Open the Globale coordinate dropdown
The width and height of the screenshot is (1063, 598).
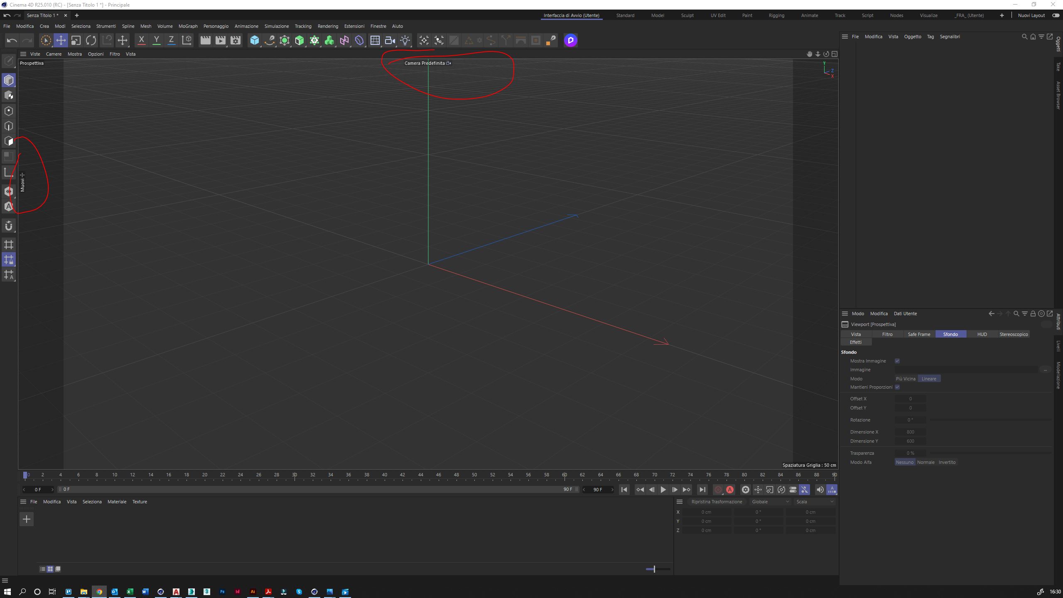pos(770,502)
